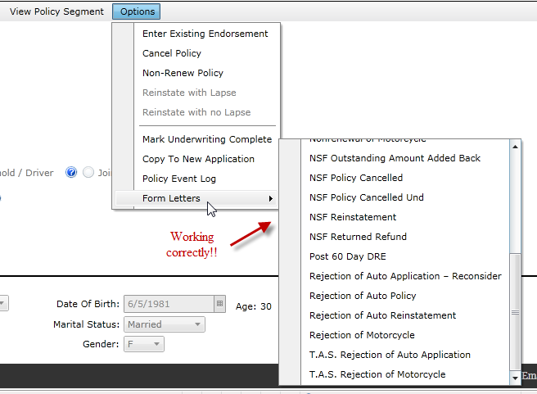Select Cancel Policy from Options menu
This screenshot has width=537, height=394.
coord(172,53)
